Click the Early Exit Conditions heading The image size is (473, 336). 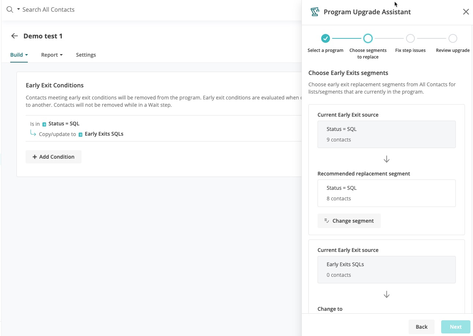(x=55, y=85)
